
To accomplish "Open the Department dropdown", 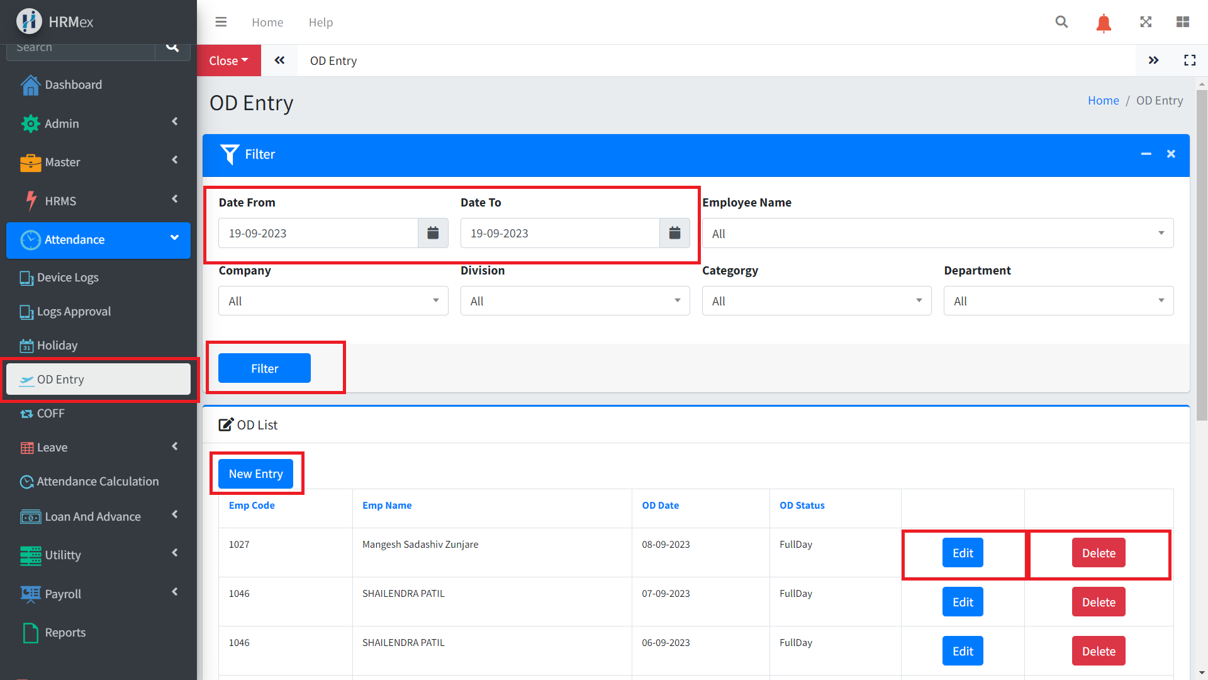I will 1058,301.
